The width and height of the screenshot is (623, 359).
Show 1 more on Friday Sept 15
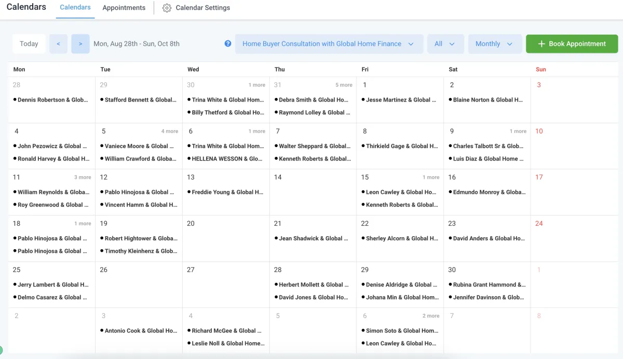[431, 177]
